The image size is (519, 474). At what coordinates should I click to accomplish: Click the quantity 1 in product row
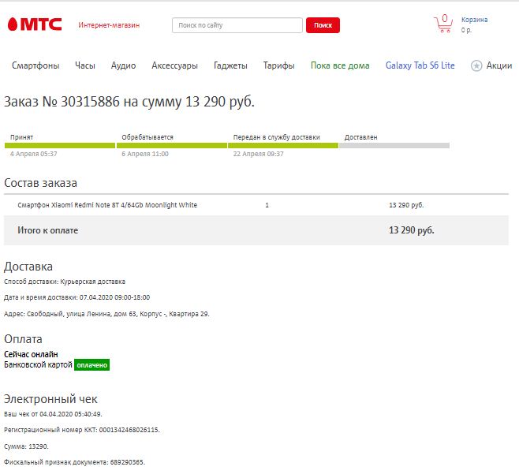point(267,205)
